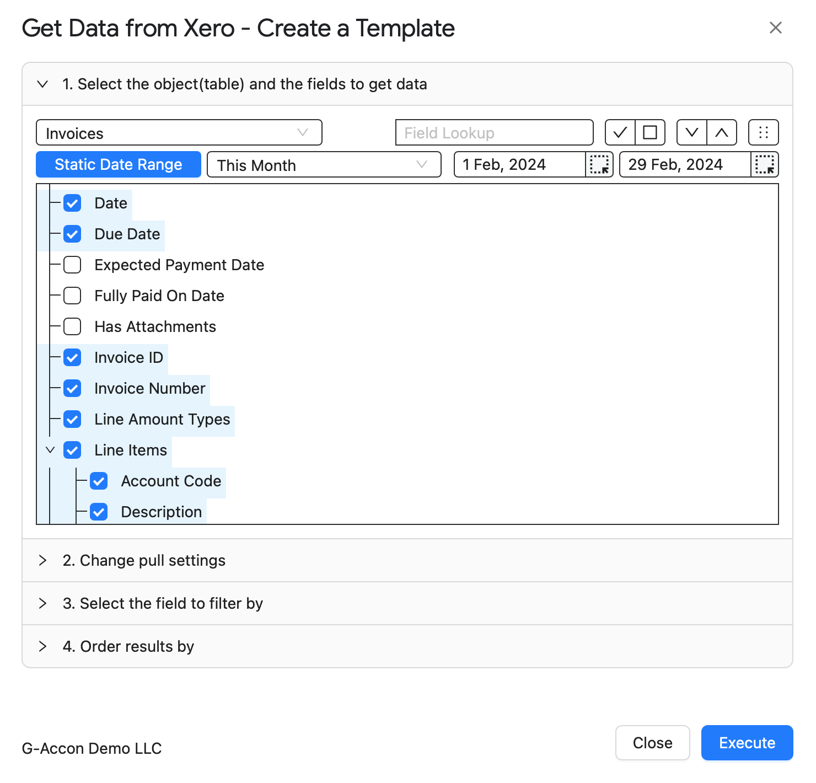
Task: Close the dialog with the X icon
Action: click(x=776, y=28)
